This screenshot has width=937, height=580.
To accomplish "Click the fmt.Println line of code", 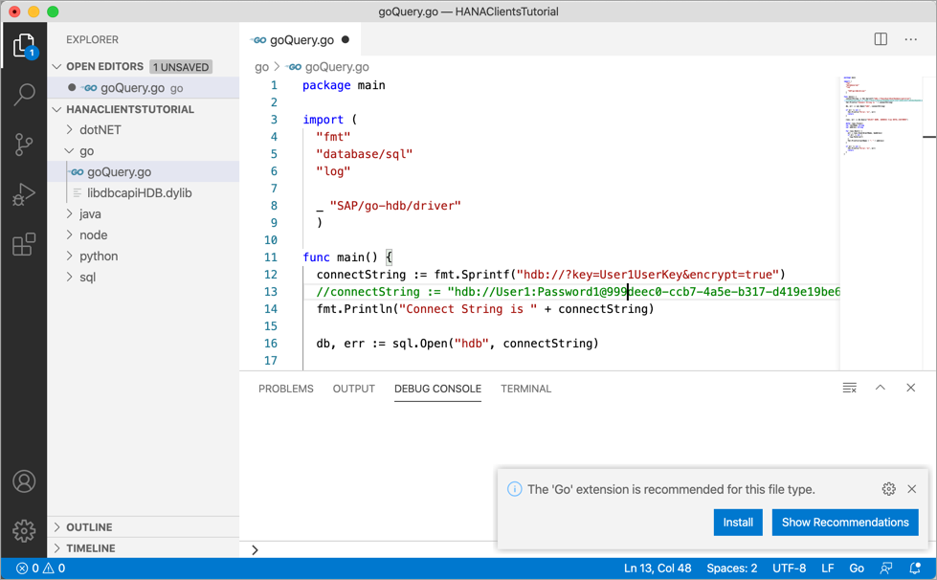I will [x=485, y=309].
